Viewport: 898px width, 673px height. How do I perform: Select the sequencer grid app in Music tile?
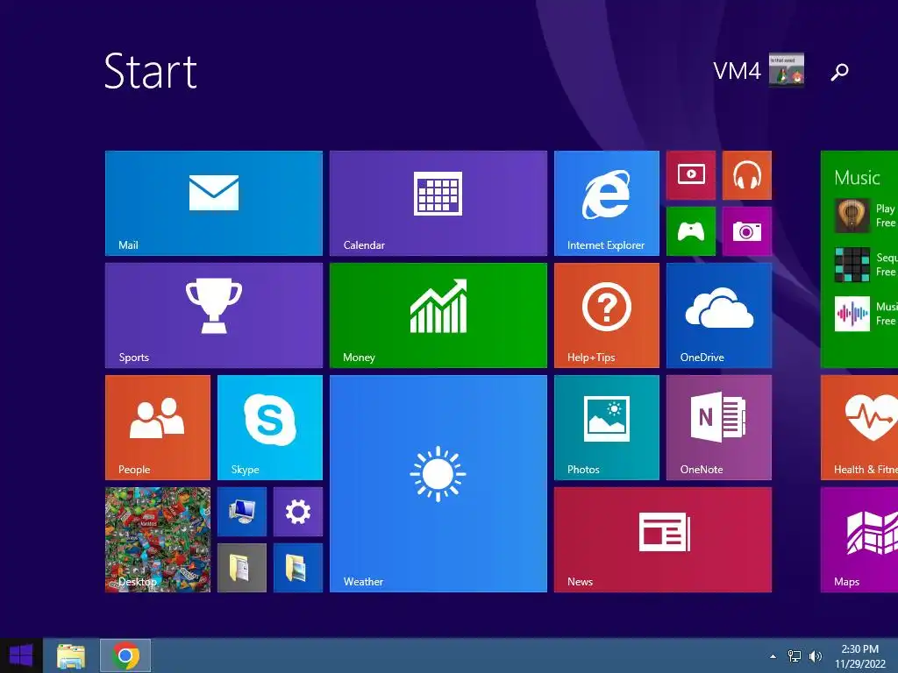pos(852,265)
